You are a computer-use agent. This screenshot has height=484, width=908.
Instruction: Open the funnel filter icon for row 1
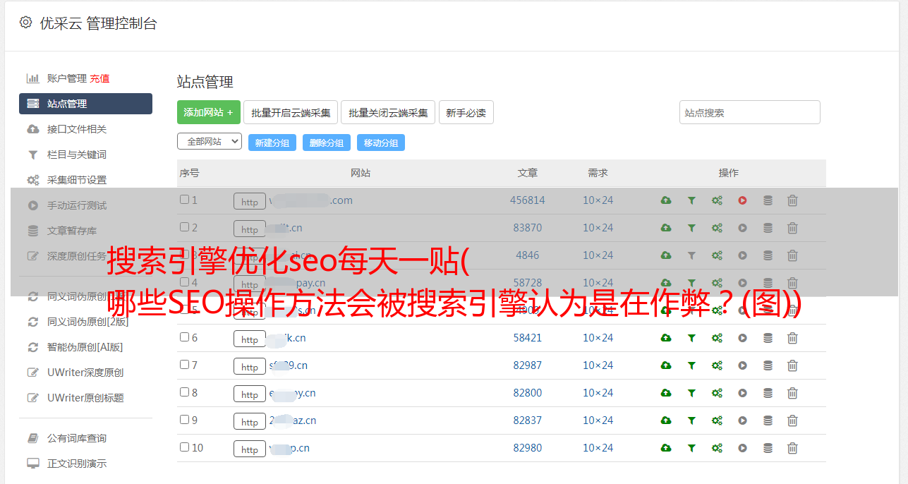coord(691,200)
